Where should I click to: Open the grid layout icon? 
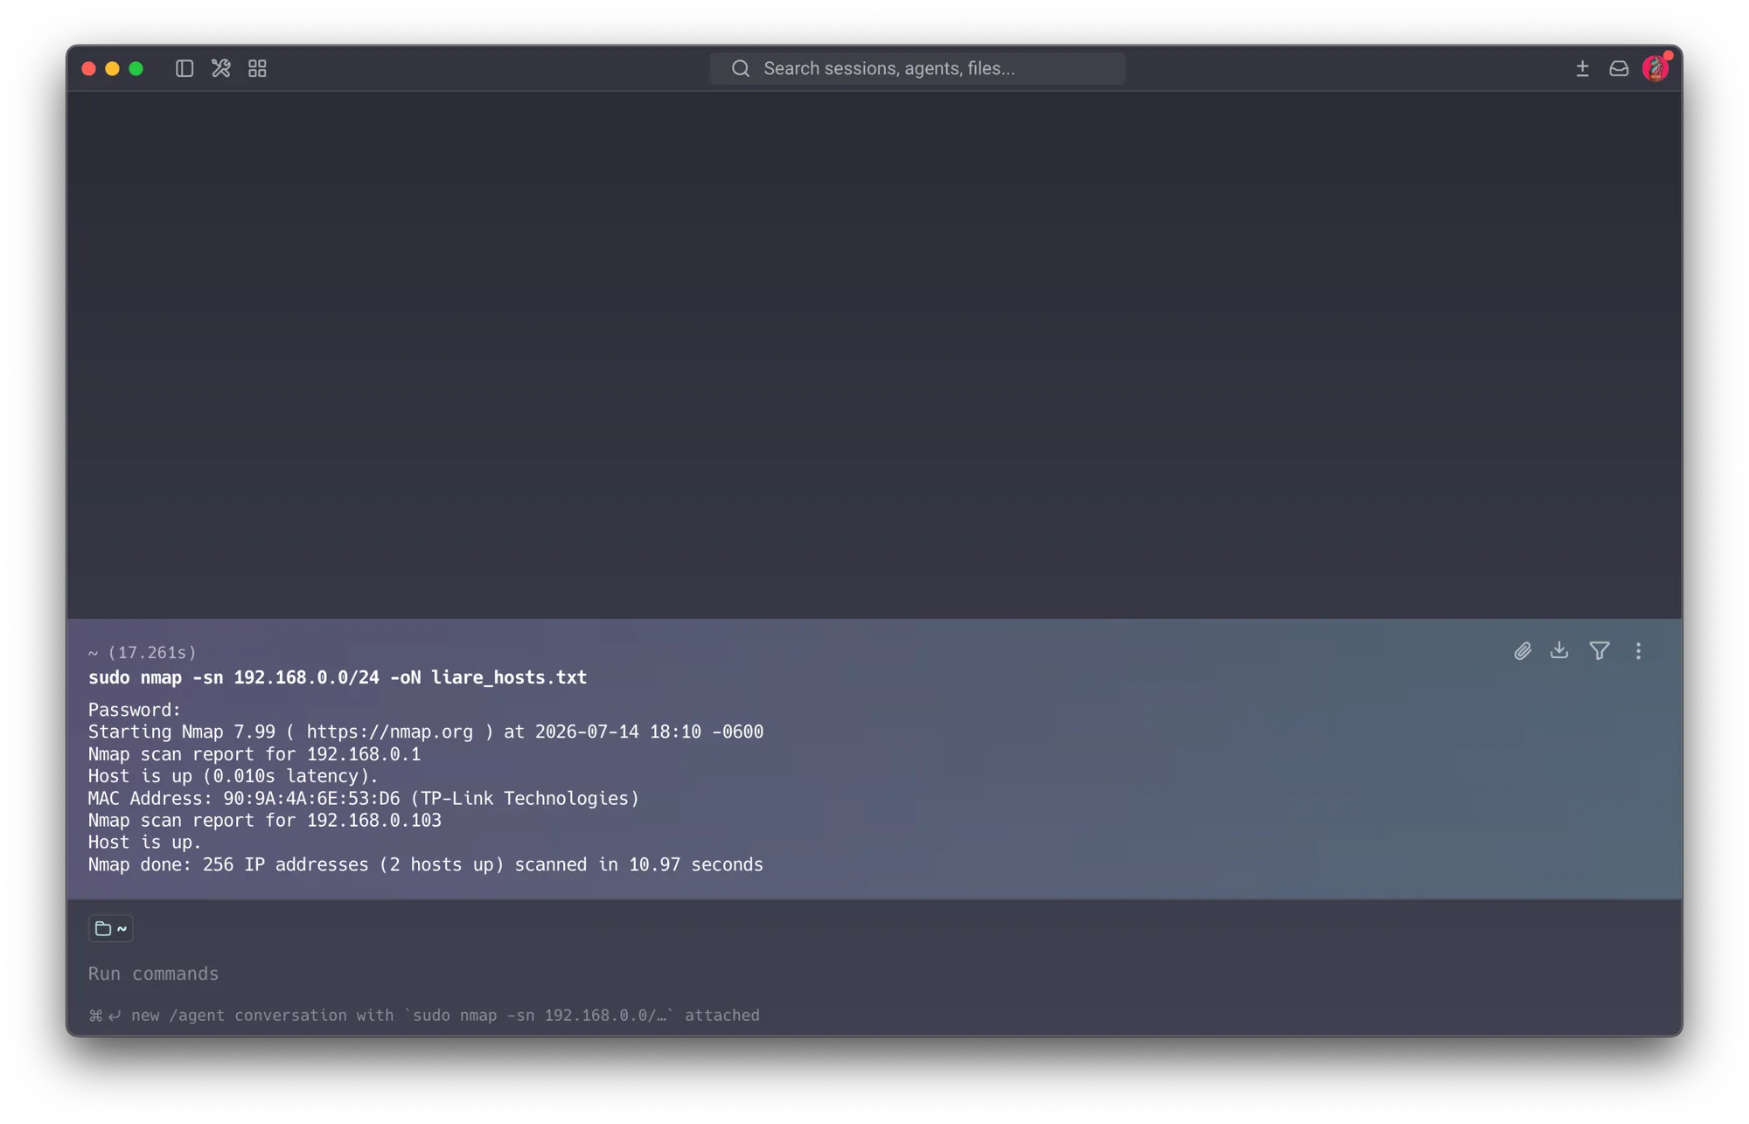(257, 68)
